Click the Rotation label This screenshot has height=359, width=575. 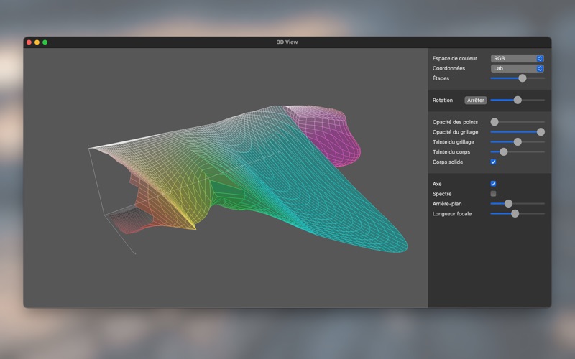point(443,101)
